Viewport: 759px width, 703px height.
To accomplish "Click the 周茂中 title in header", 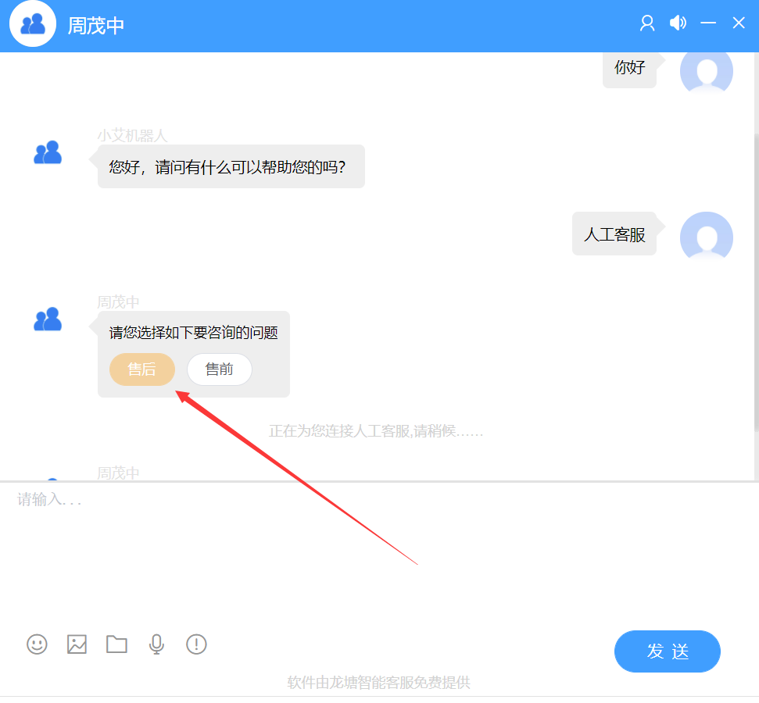I will pos(95,26).
